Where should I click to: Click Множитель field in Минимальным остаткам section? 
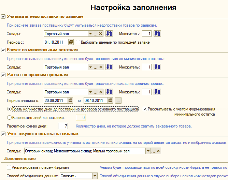click(x=147, y=67)
